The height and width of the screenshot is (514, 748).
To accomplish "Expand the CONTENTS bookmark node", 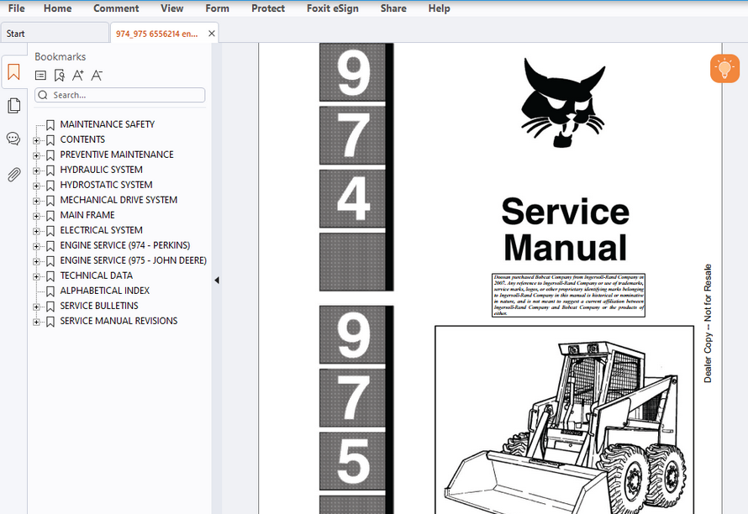I will click(36, 140).
